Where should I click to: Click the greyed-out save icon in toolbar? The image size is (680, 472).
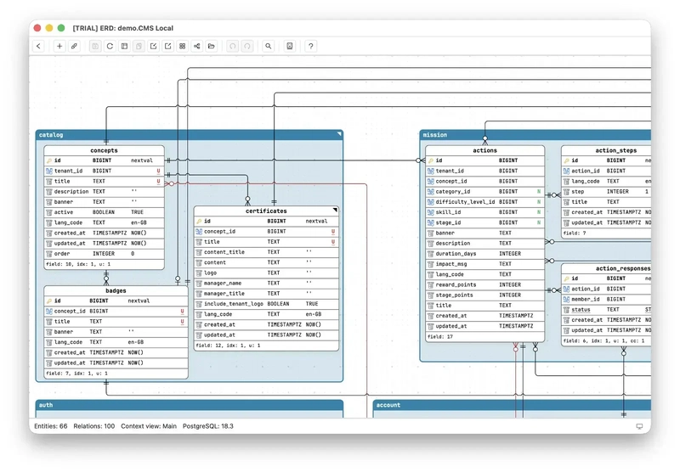coord(95,46)
